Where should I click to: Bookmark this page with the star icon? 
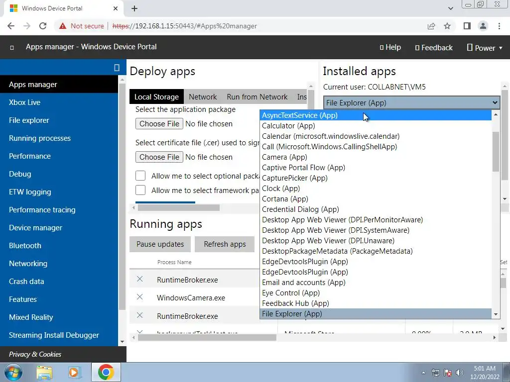447,26
